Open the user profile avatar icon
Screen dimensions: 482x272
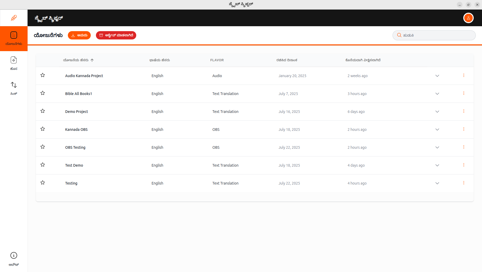pyautogui.click(x=468, y=18)
